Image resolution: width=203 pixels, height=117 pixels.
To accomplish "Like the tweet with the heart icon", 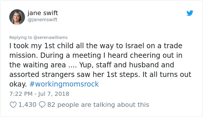I will (13, 105).
